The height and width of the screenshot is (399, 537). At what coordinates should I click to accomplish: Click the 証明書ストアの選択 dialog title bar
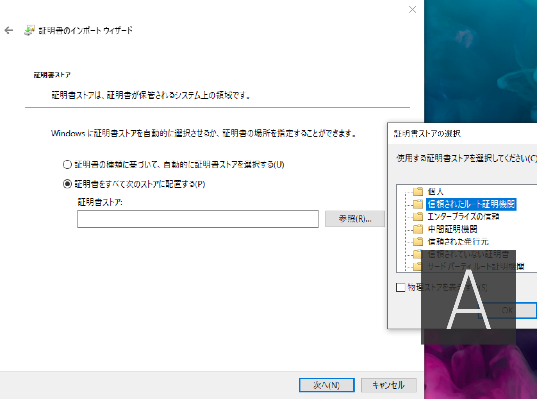point(463,134)
